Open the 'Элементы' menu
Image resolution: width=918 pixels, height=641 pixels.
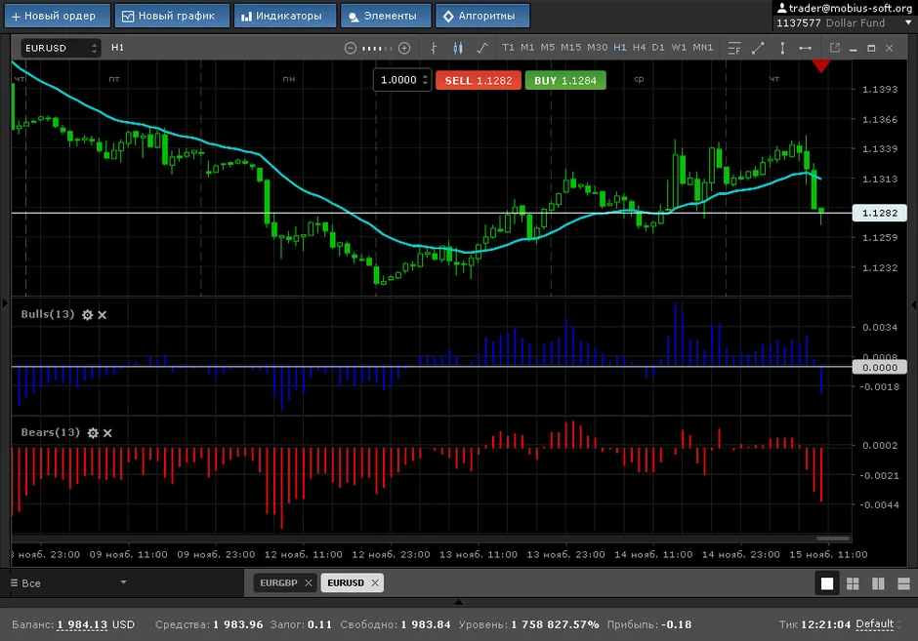386,16
